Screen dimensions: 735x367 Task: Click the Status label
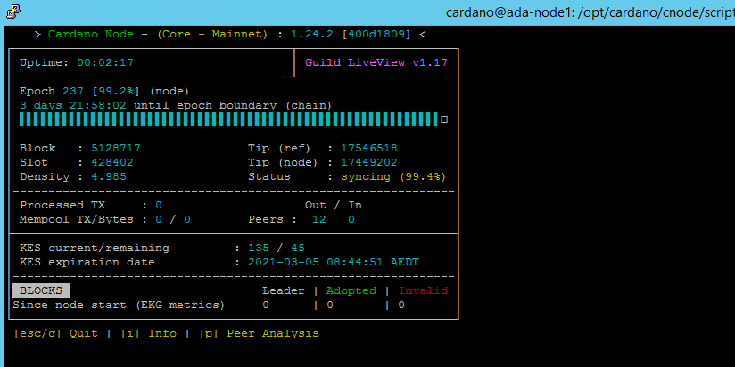[x=269, y=177]
